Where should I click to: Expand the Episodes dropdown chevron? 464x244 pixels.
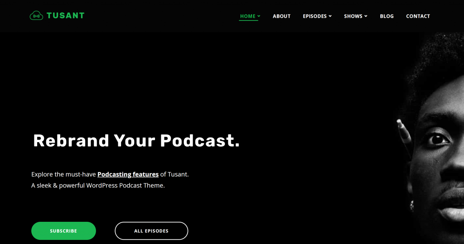(330, 16)
